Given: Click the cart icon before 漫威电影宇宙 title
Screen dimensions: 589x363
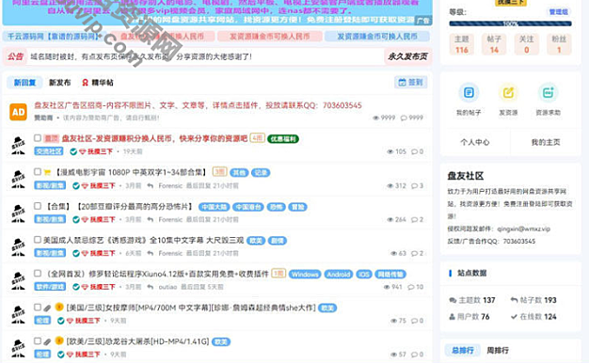Looking at the screenshot, I should tap(47, 172).
